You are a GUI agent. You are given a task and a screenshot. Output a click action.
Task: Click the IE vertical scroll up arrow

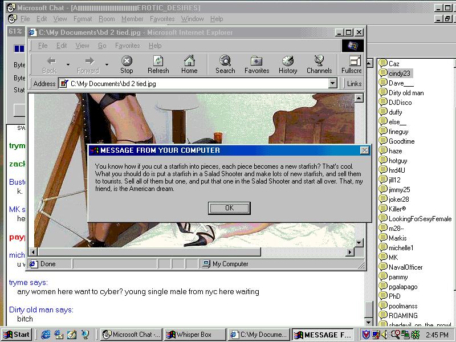359,98
